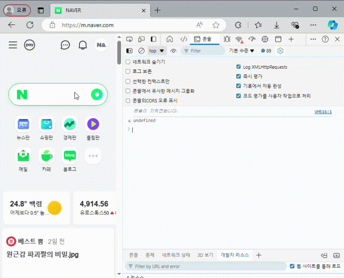Open the VM516:1 source link

point(323,112)
